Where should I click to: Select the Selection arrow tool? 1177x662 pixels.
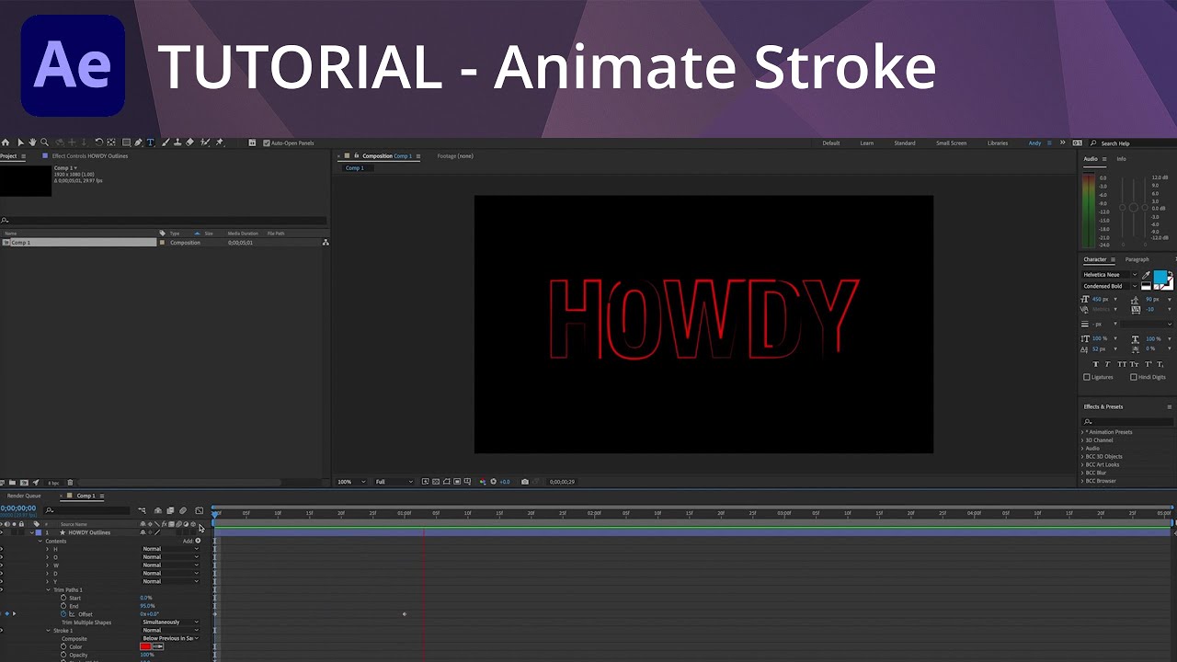coord(20,143)
